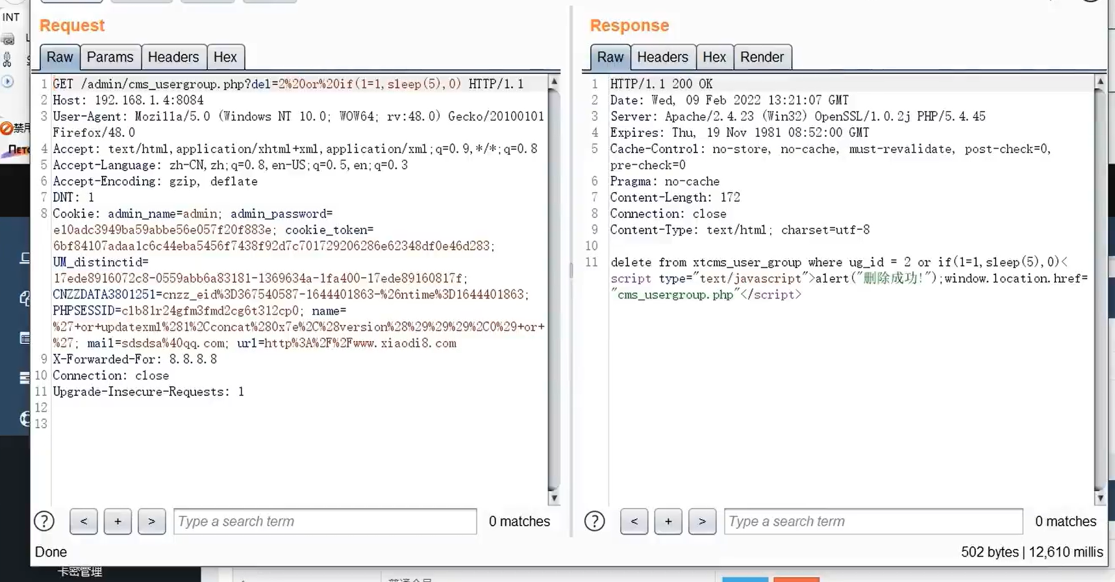Click the Accept-Encoding: gzip, deflate line
1115x582 pixels.
pyautogui.click(x=155, y=181)
